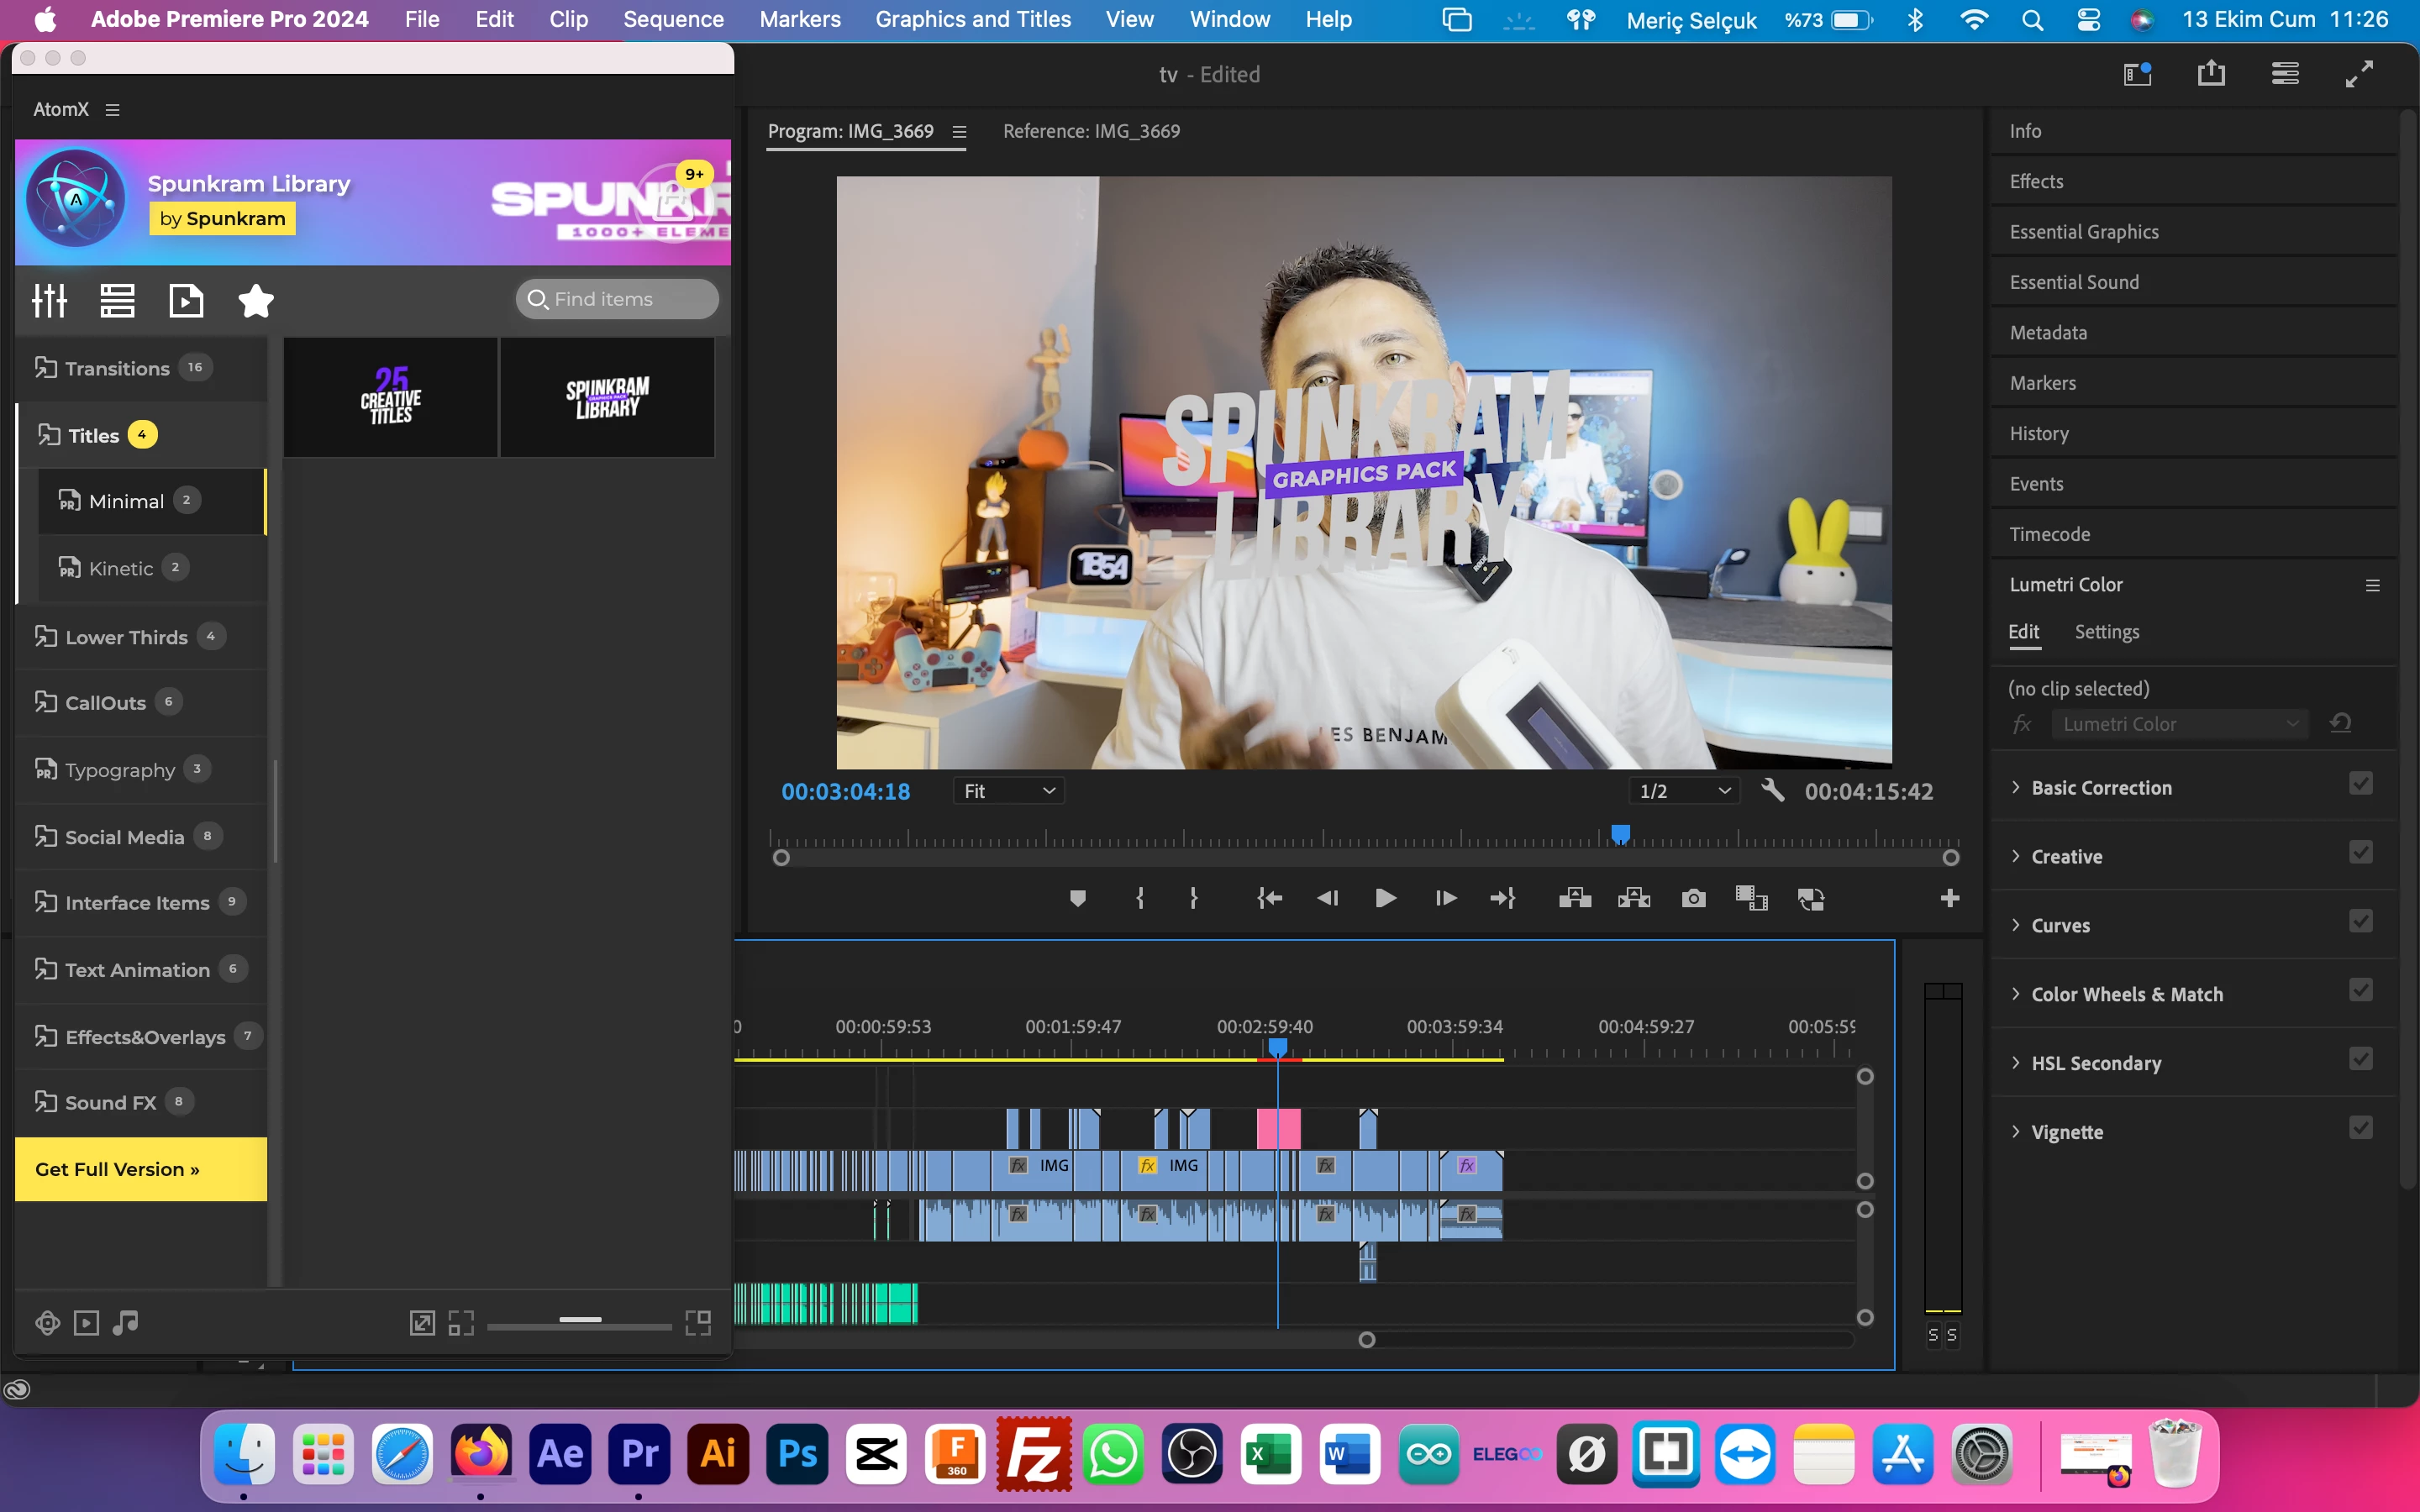
Task: Click the AtomX settings sliders icon
Action: point(49,300)
